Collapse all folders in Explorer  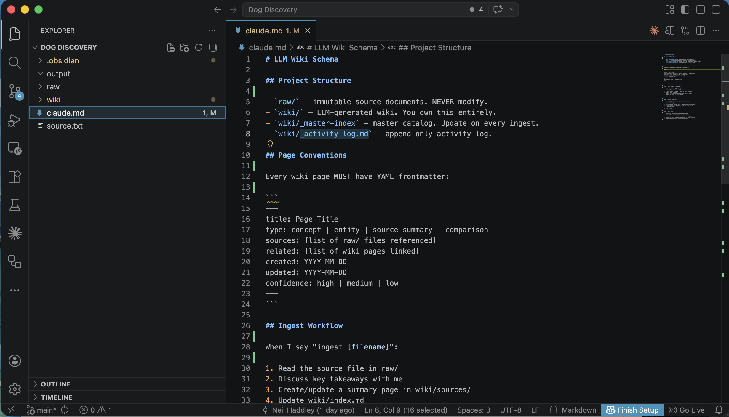[x=213, y=48]
